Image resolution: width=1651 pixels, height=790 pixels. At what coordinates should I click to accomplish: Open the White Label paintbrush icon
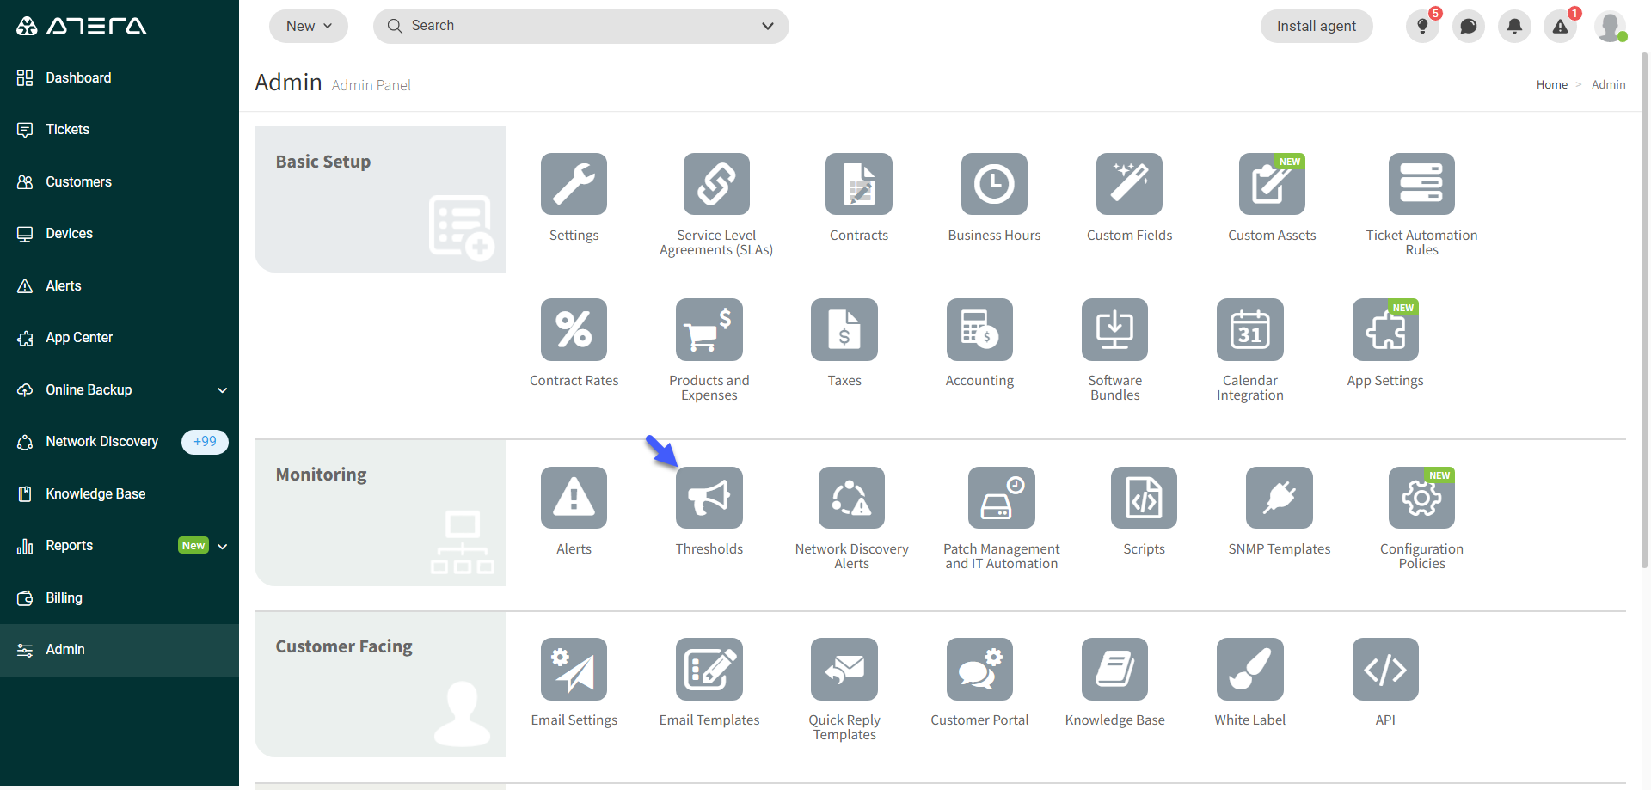pyautogui.click(x=1249, y=669)
